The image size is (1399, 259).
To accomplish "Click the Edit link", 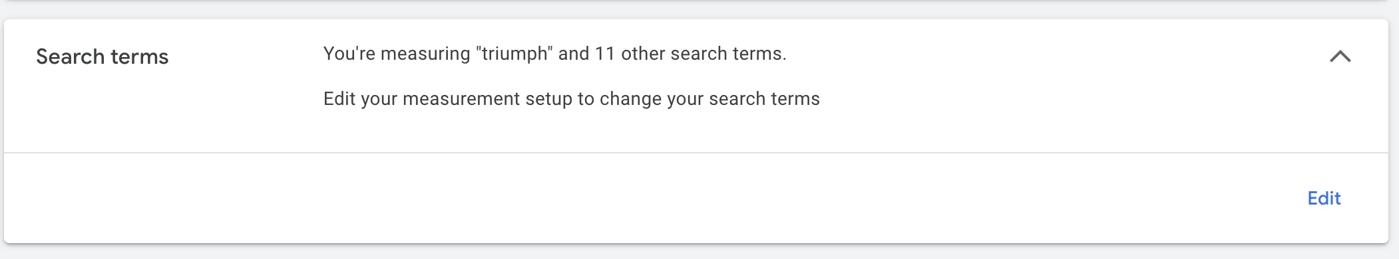I will point(1324,198).
